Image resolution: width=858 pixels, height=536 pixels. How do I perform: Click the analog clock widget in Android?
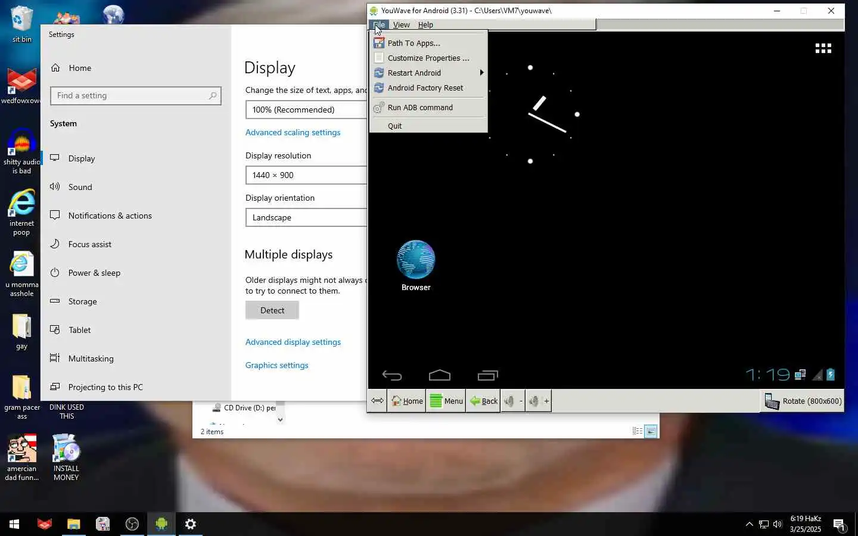530,114
